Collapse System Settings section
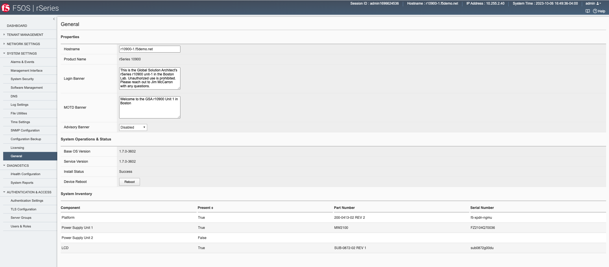 [22, 53]
